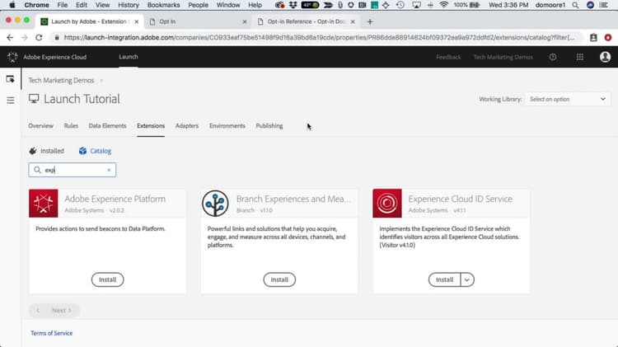618x347 pixels.
Task: Open the user profile avatar
Action: (x=605, y=57)
